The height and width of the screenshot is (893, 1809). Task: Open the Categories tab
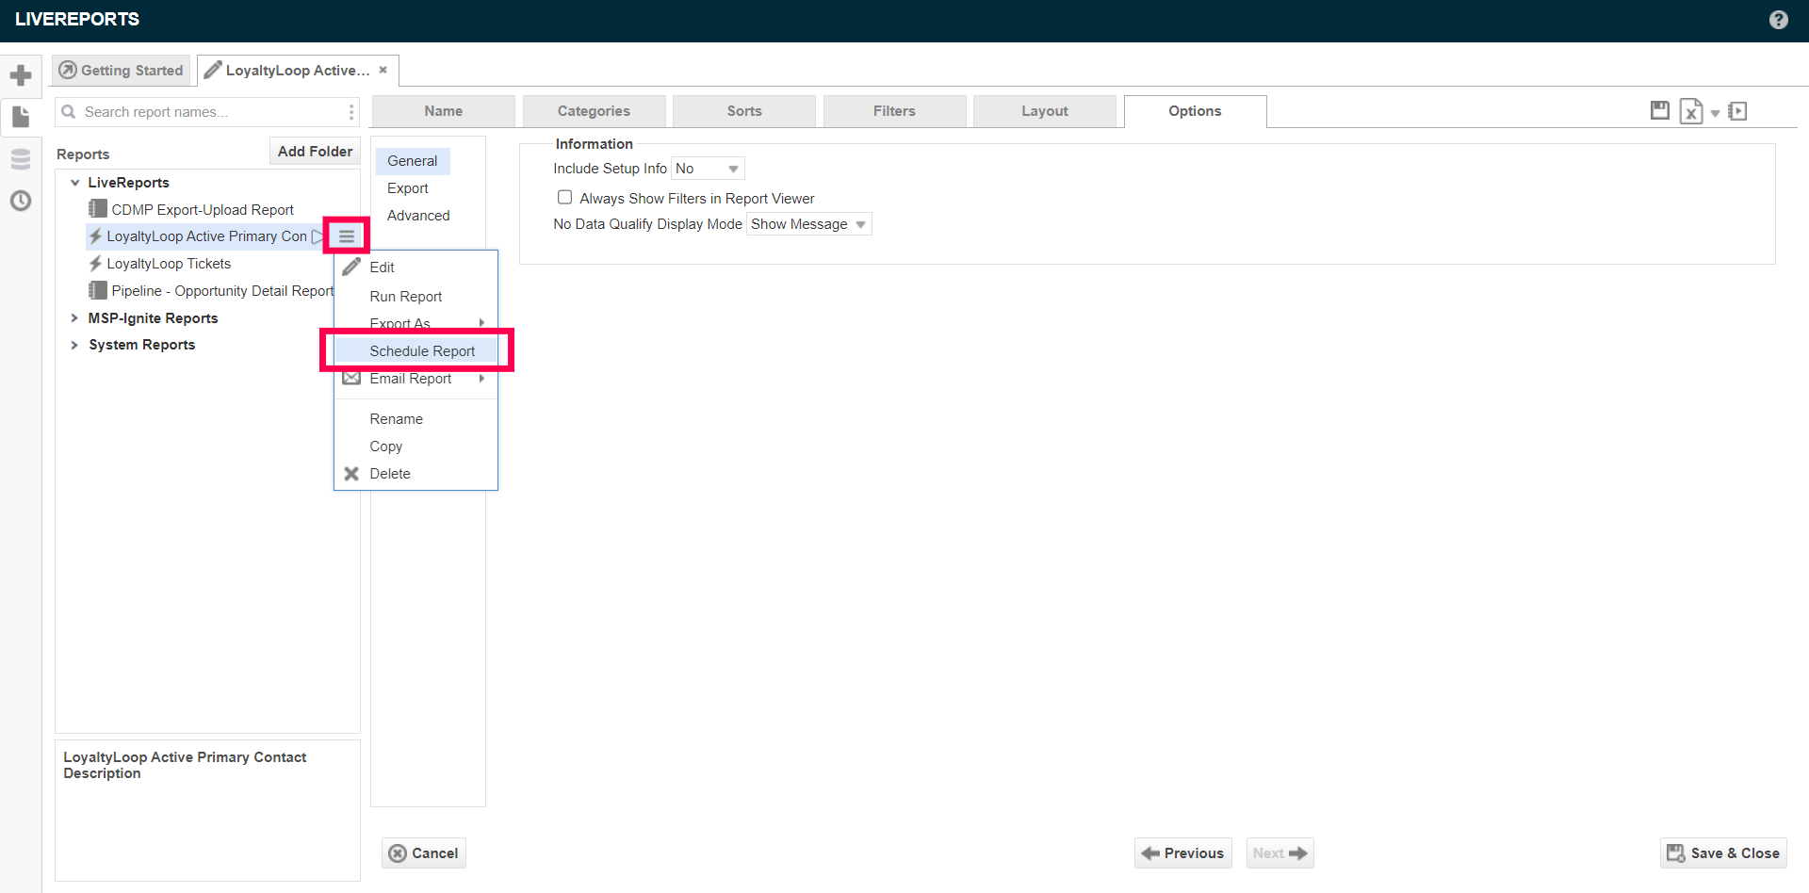click(x=594, y=111)
